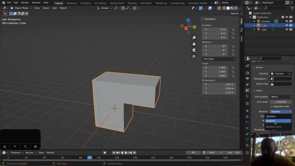Open the World properties tab icon
The image size is (295, 166).
click(247, 96)
